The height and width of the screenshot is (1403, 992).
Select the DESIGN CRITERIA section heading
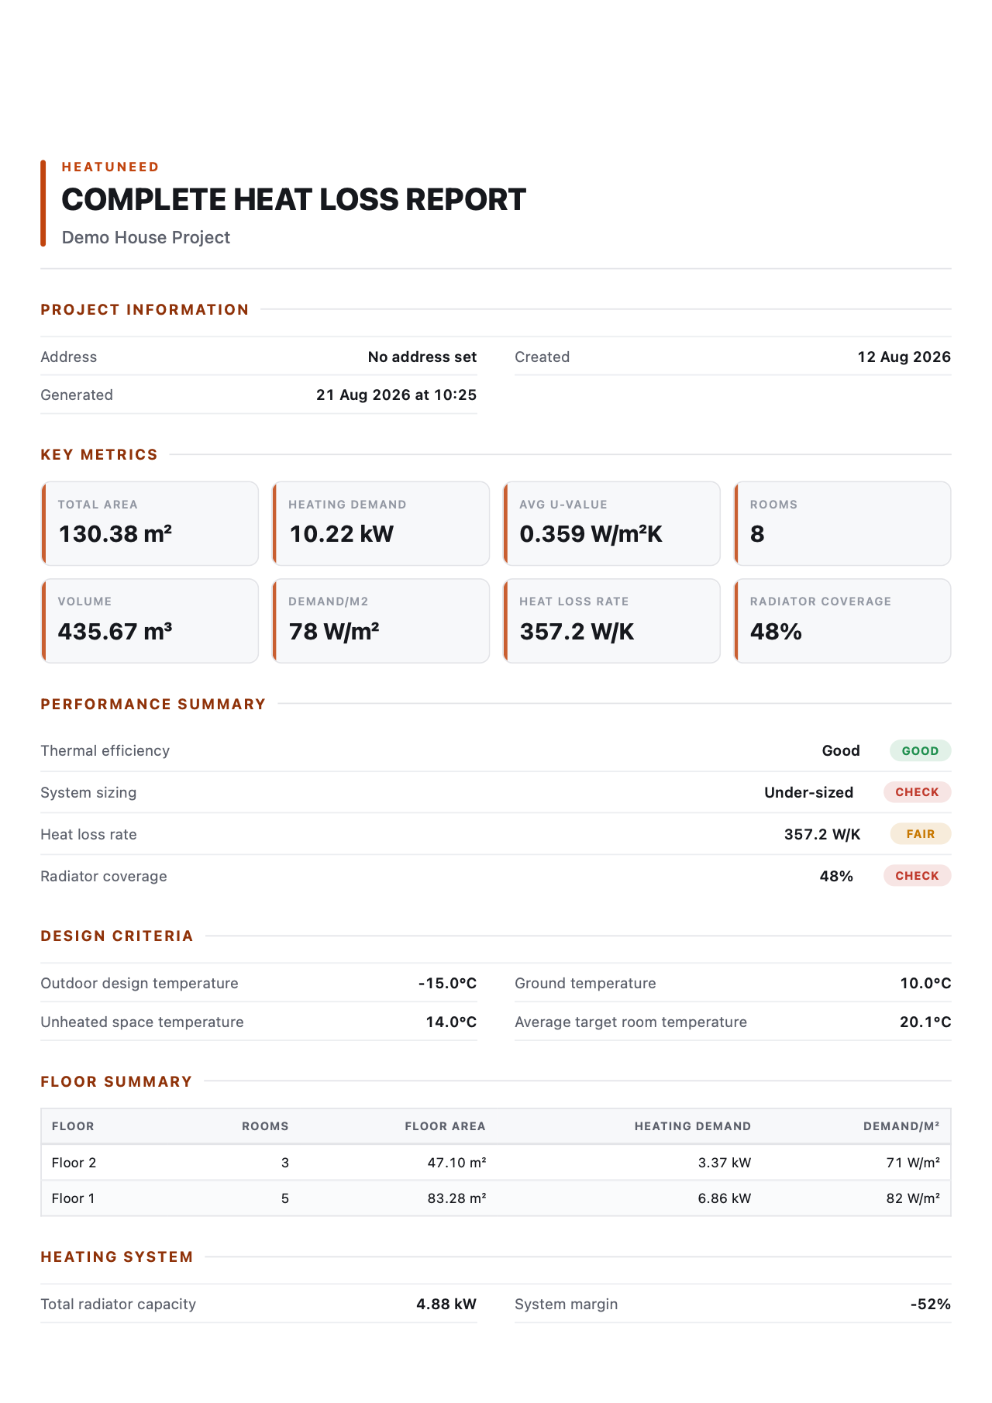(117, 936)
